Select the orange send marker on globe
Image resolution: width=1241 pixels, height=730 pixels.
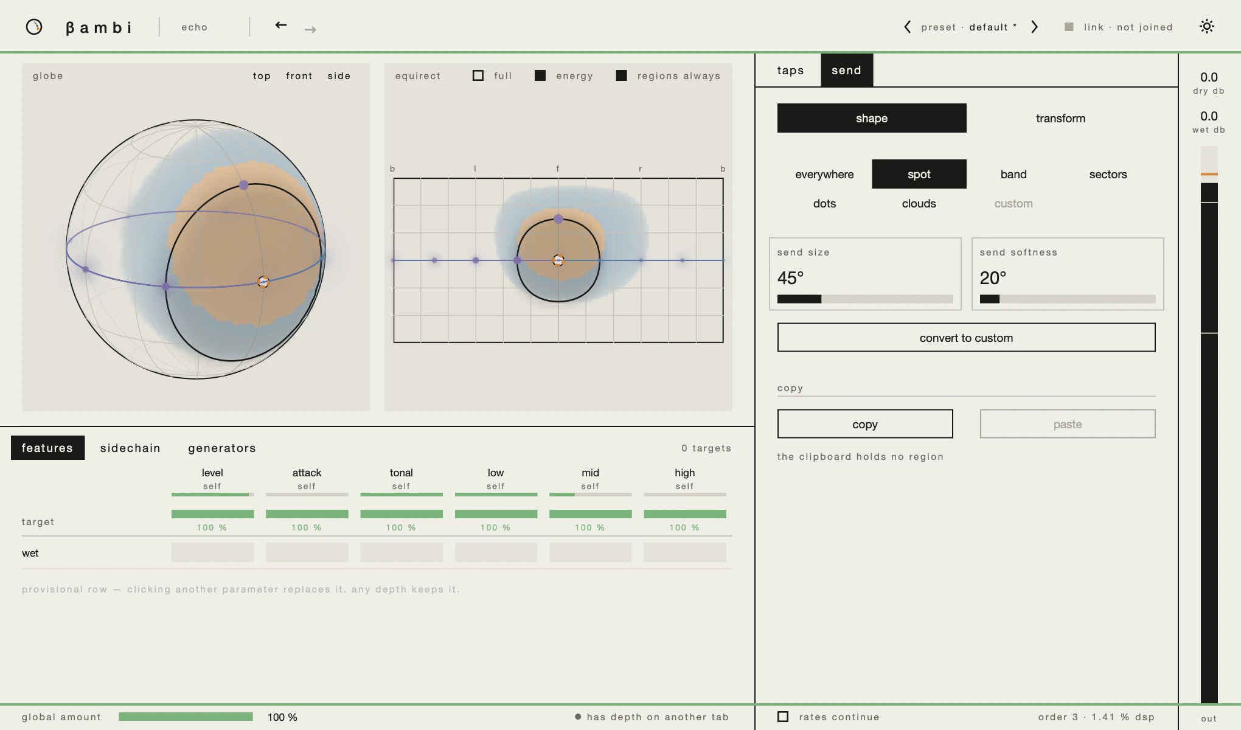tap(263, 282)
